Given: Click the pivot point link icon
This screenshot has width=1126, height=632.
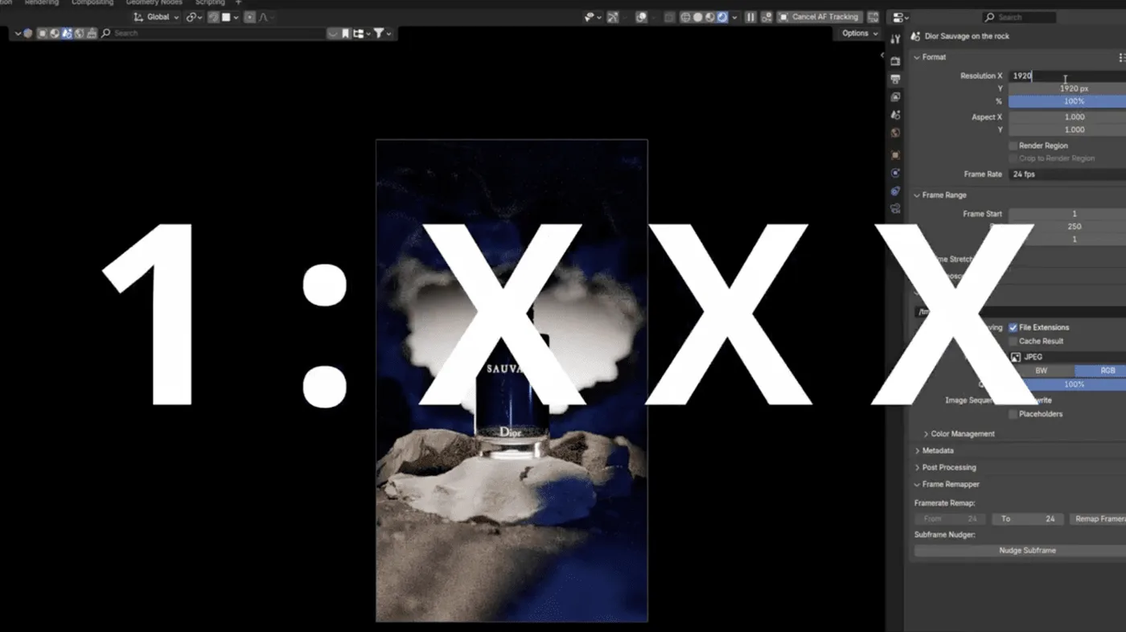Looking at the screenshot, I should pos(191,17).
